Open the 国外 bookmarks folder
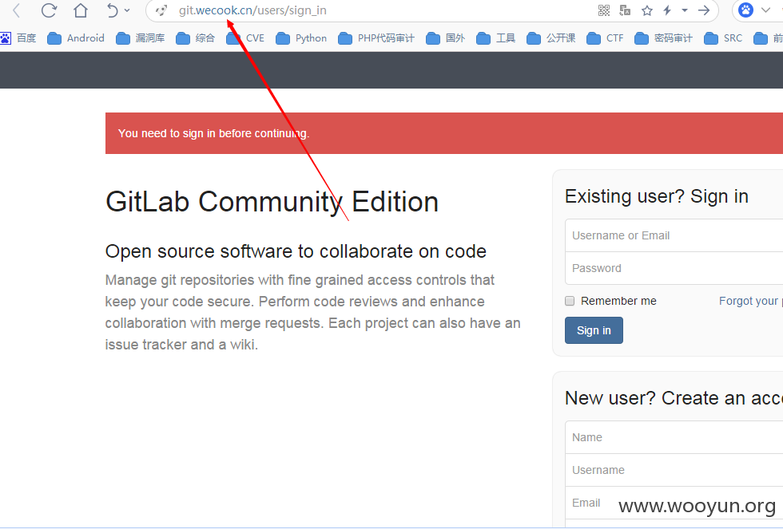Image resolution: width=783 pixels, height=529 pixels. pyautogui.click(x=446, y=38)
